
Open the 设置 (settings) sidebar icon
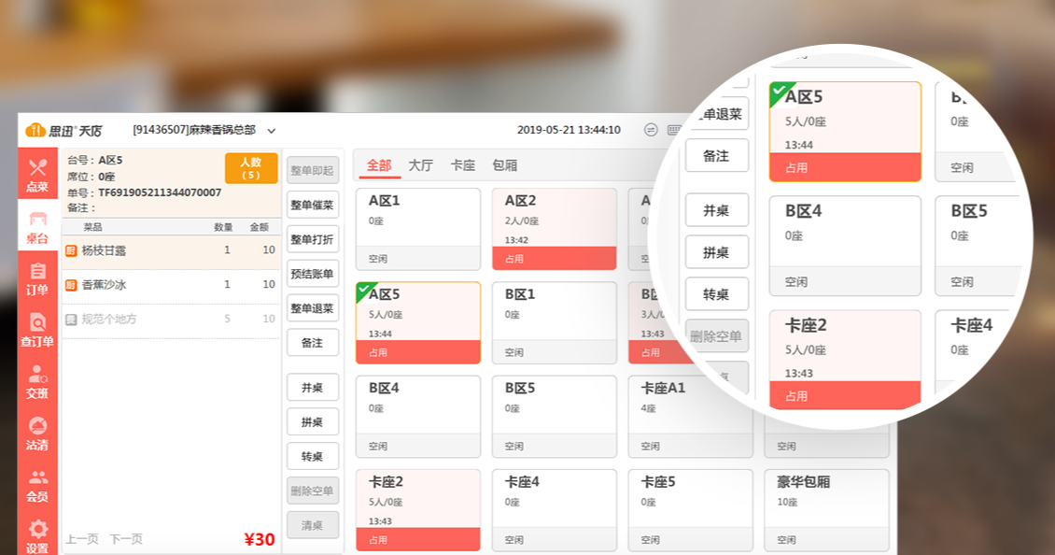37,534
